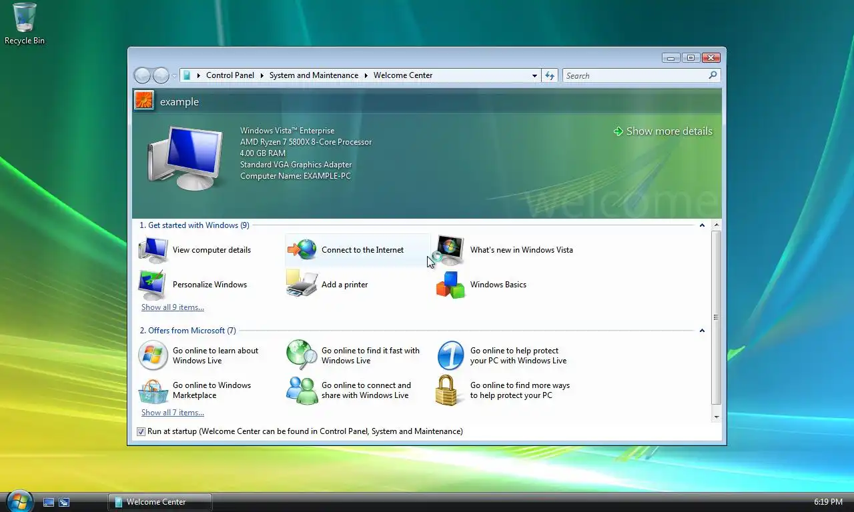Click 'Computer Name: EXAMPLE-PC' text

pos(296,176)
